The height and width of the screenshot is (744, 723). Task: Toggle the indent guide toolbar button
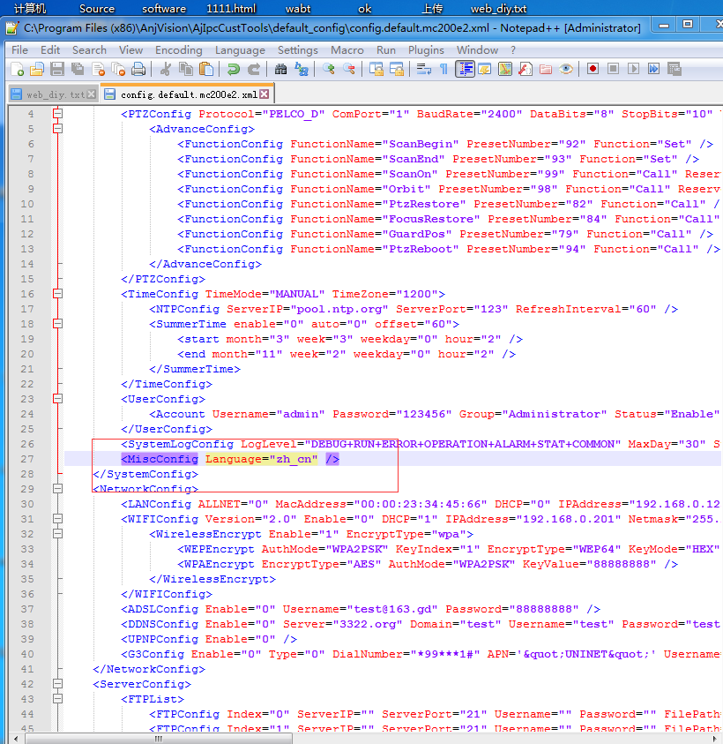coord(465,69)
